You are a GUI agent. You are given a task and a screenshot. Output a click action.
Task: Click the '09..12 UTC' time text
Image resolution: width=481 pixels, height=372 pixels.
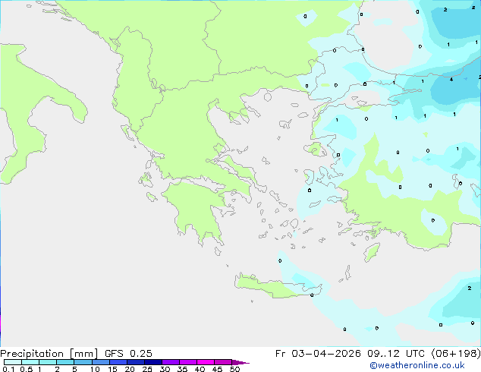pos(396,354)
